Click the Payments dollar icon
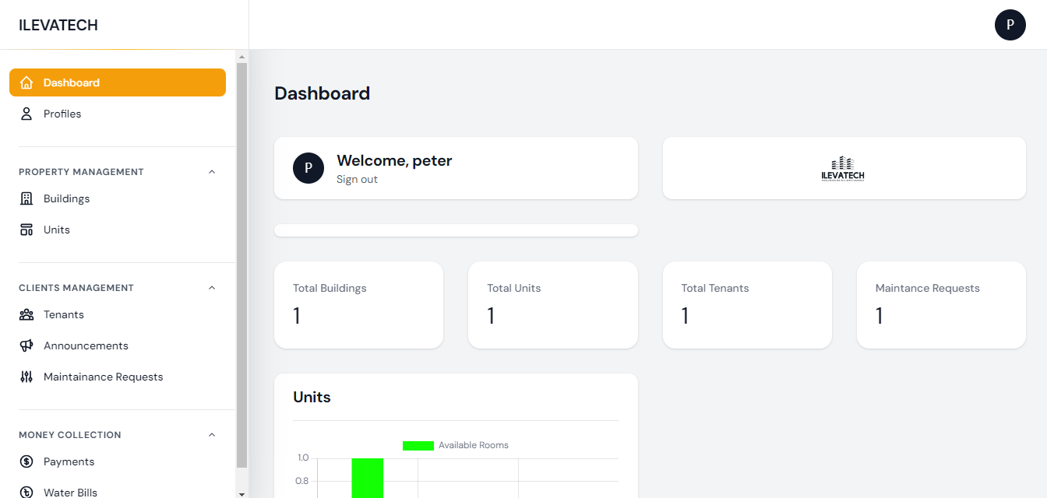The image size is (1047, 498). tap(26, 461)
